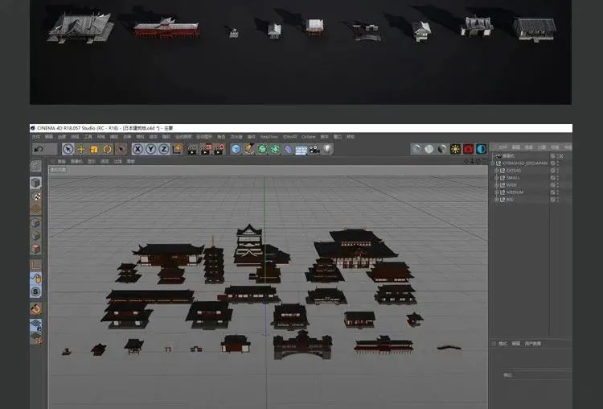Open the Floor environment objects icon
Image resolution: width=603 pixels, height=409 pixels.
click(x=301, y=150)
